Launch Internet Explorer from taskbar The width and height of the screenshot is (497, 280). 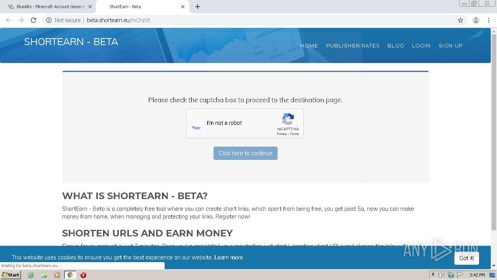31,275
